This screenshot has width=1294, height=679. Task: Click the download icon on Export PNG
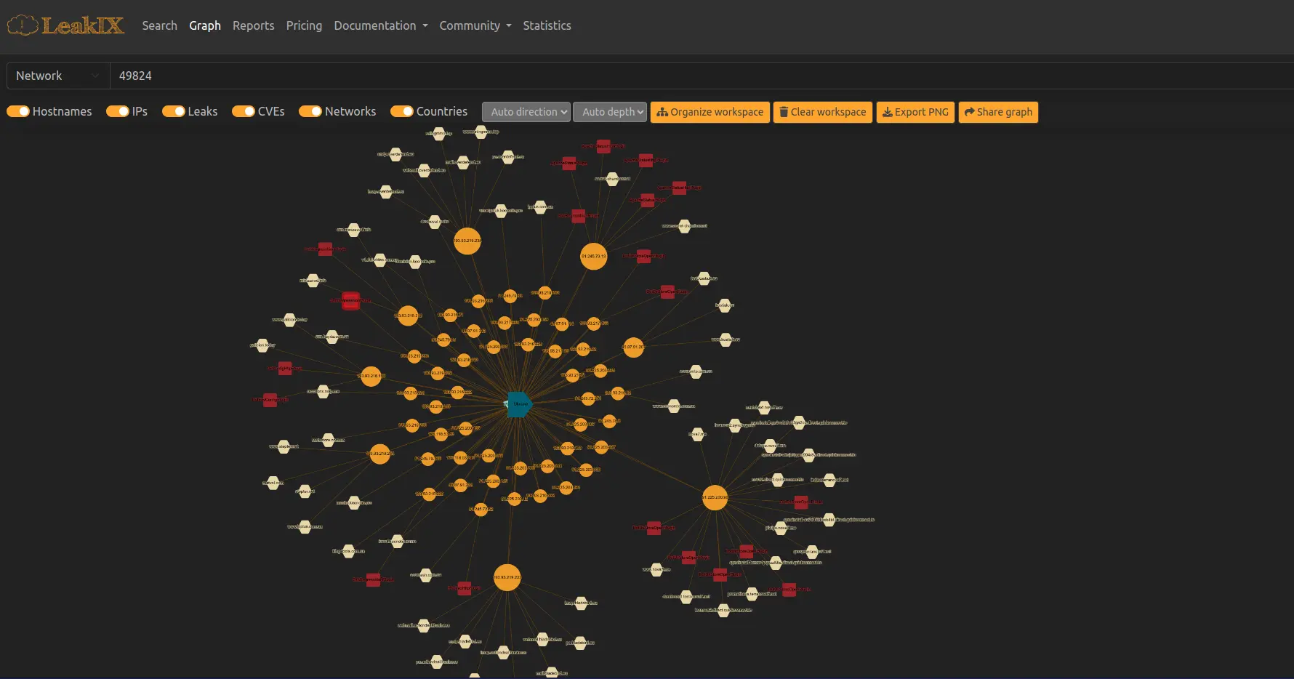coord(888,112)
